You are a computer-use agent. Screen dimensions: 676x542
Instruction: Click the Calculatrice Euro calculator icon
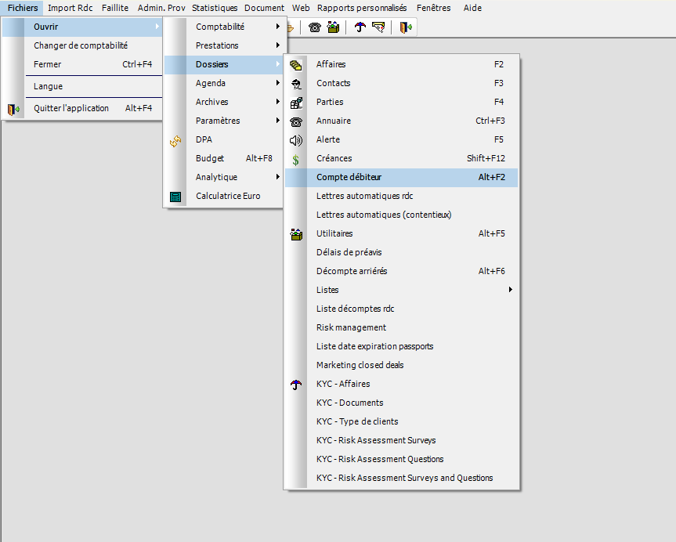click(x=175, y=197)
